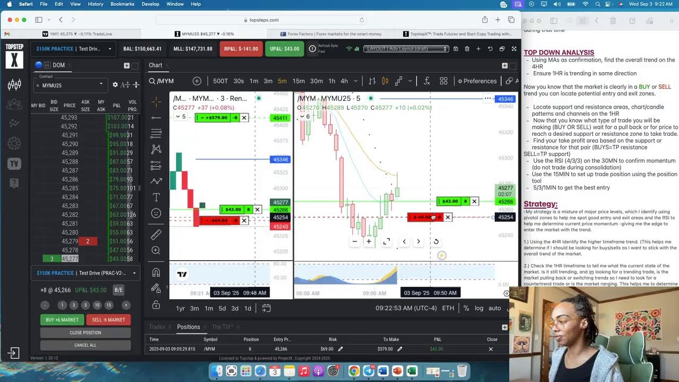Open the go-to-date calendar icon
679x382 pixels.
click(266, 308)
